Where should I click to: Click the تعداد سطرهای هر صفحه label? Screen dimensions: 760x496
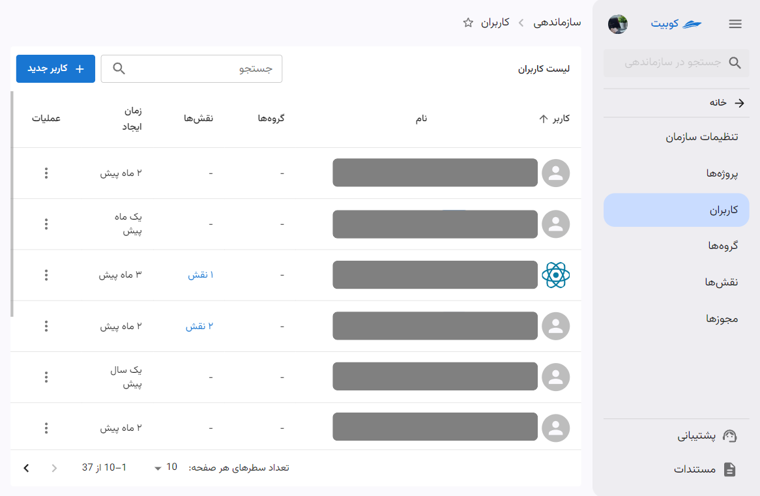(x=239, y=468)
